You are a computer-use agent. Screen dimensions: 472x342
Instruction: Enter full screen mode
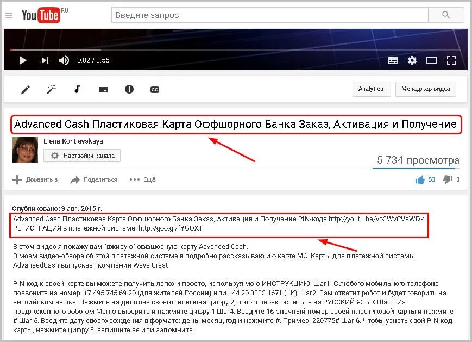(x=451, y=60)
